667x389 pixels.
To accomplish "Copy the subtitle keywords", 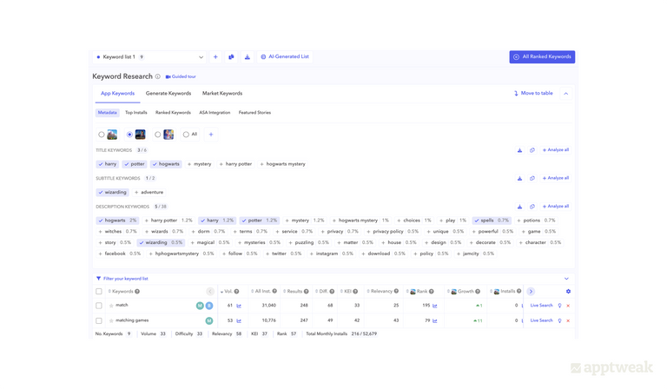I will [532, 179].
